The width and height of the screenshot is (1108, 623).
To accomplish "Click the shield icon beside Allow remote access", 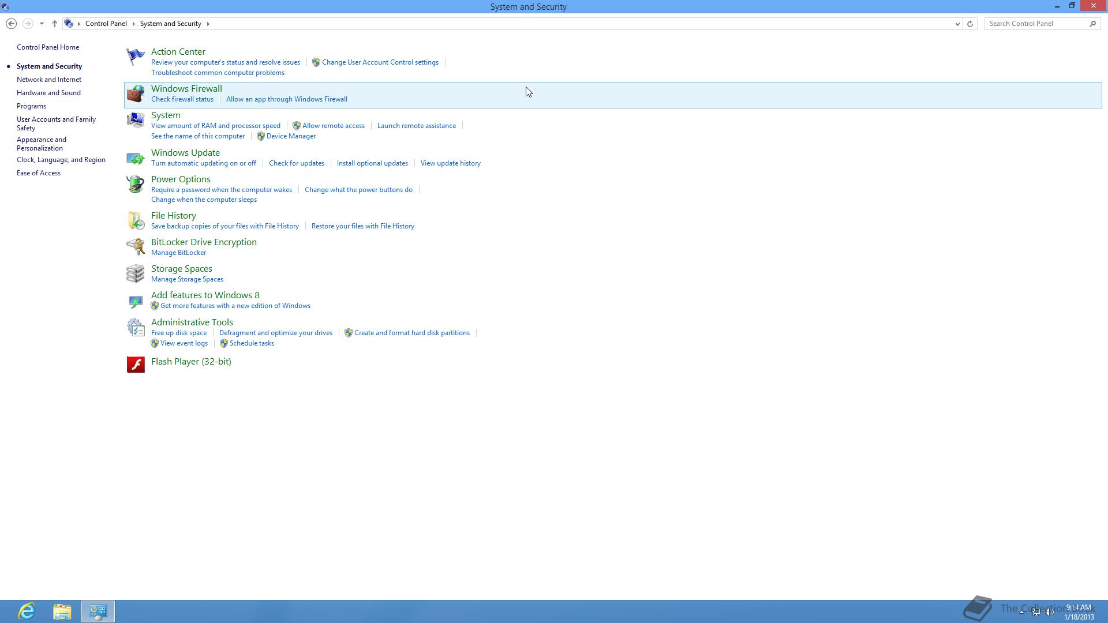I will pos(296,126).
